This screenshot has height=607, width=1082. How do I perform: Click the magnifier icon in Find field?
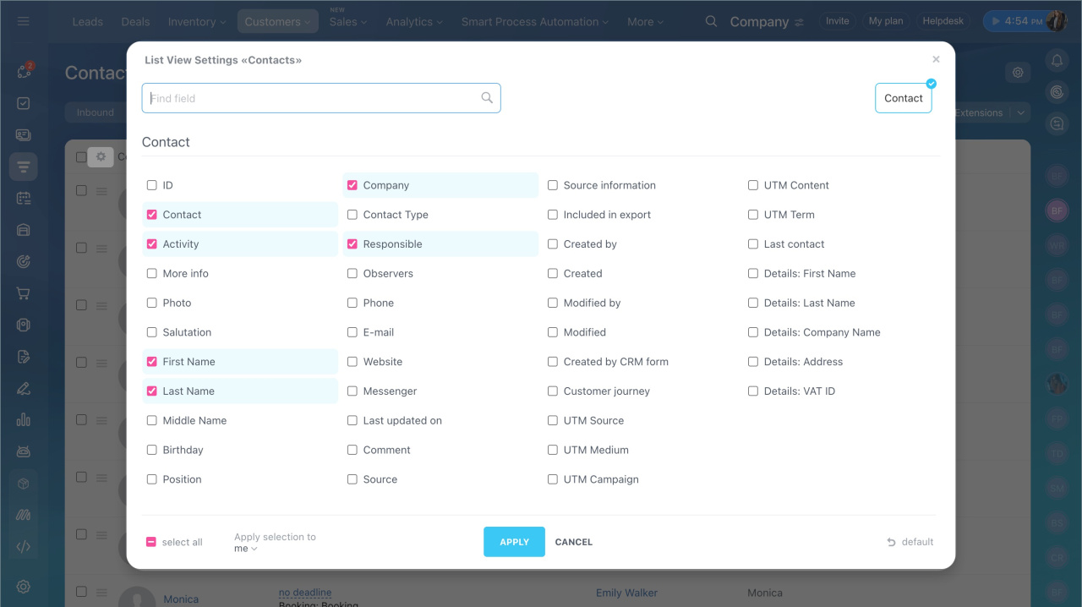tap(487, 98)
